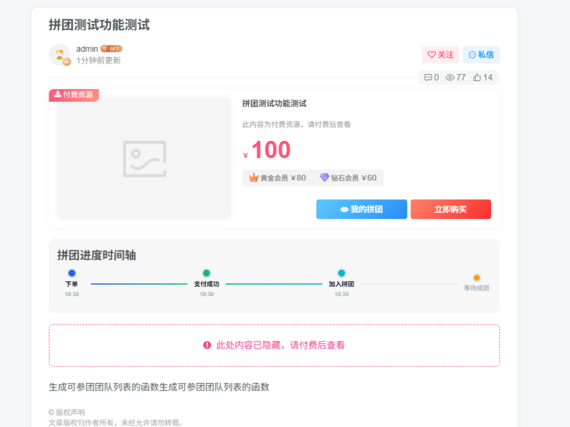The image size is (570, 427).
Task: Click the info icon in the hidden content notice
Action: point(207,346)
